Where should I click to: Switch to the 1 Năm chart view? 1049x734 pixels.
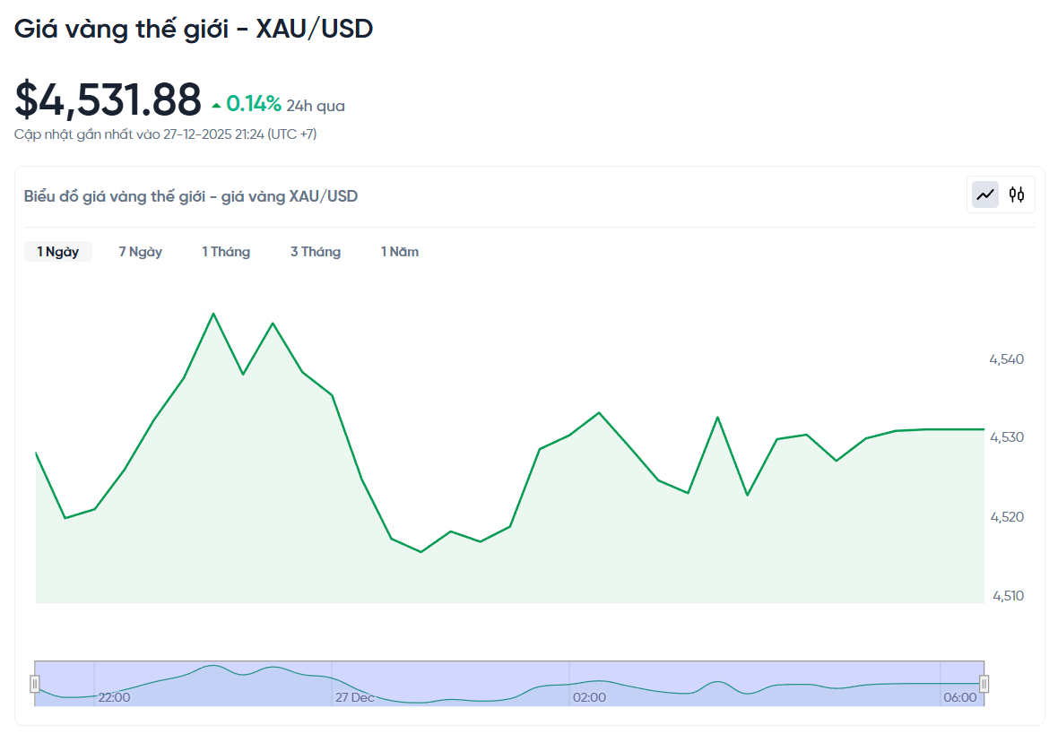[399, 252]
